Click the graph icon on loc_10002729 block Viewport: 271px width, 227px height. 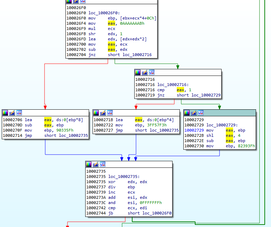pos(201,113)
